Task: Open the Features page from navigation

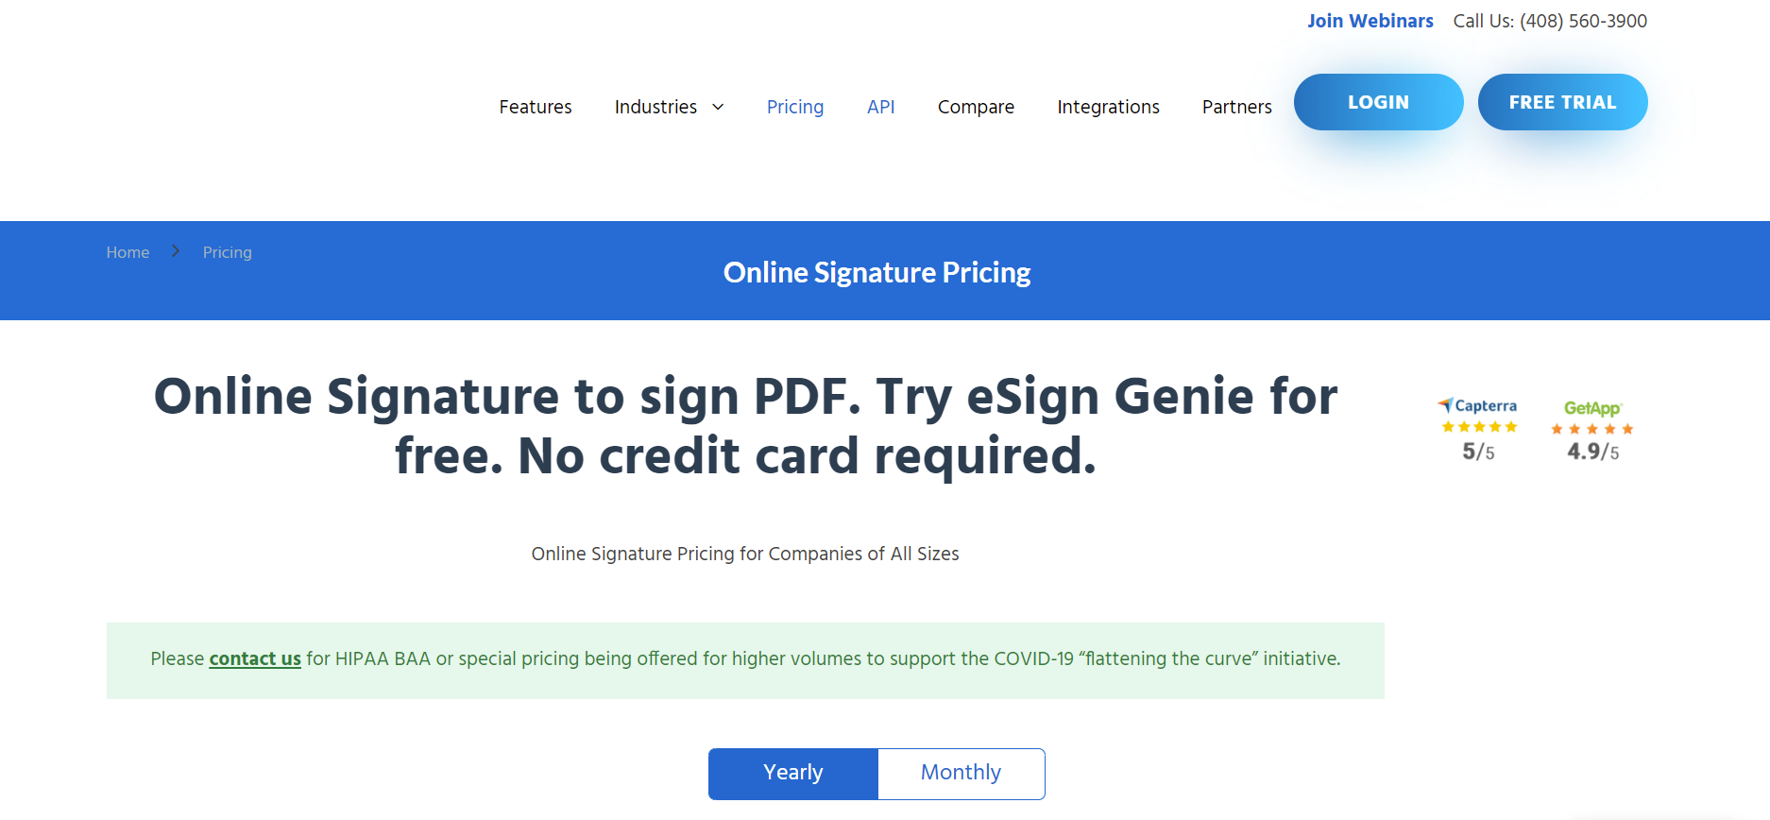Action: 535,107
